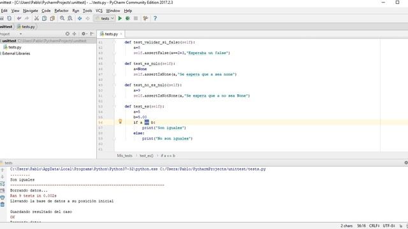Open the Code menu
Viewport: 408px width, 229px height.
click(46, 11)
